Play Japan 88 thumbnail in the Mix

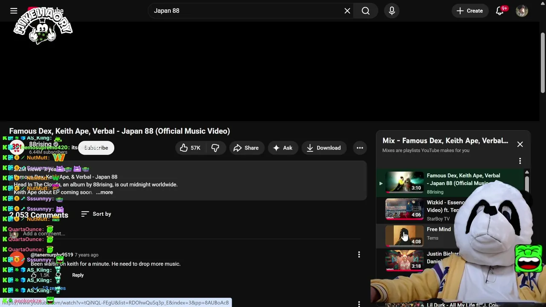(x=404, y=183)
